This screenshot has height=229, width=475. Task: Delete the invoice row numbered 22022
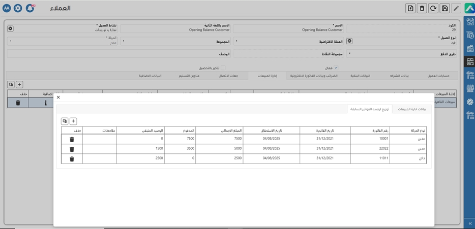[72, 149]
